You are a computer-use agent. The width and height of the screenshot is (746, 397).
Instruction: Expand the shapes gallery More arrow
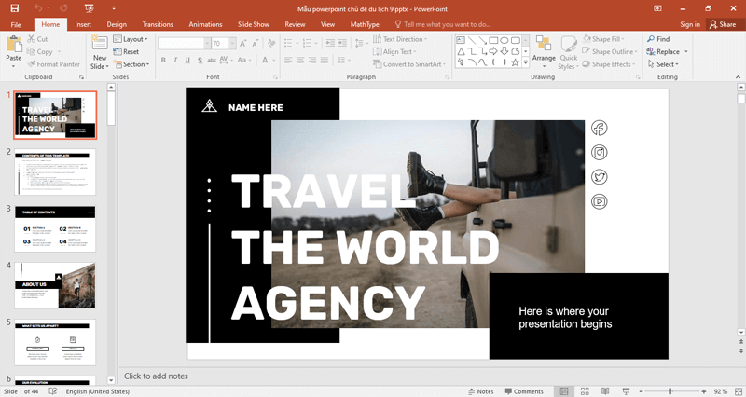(526, 62)
